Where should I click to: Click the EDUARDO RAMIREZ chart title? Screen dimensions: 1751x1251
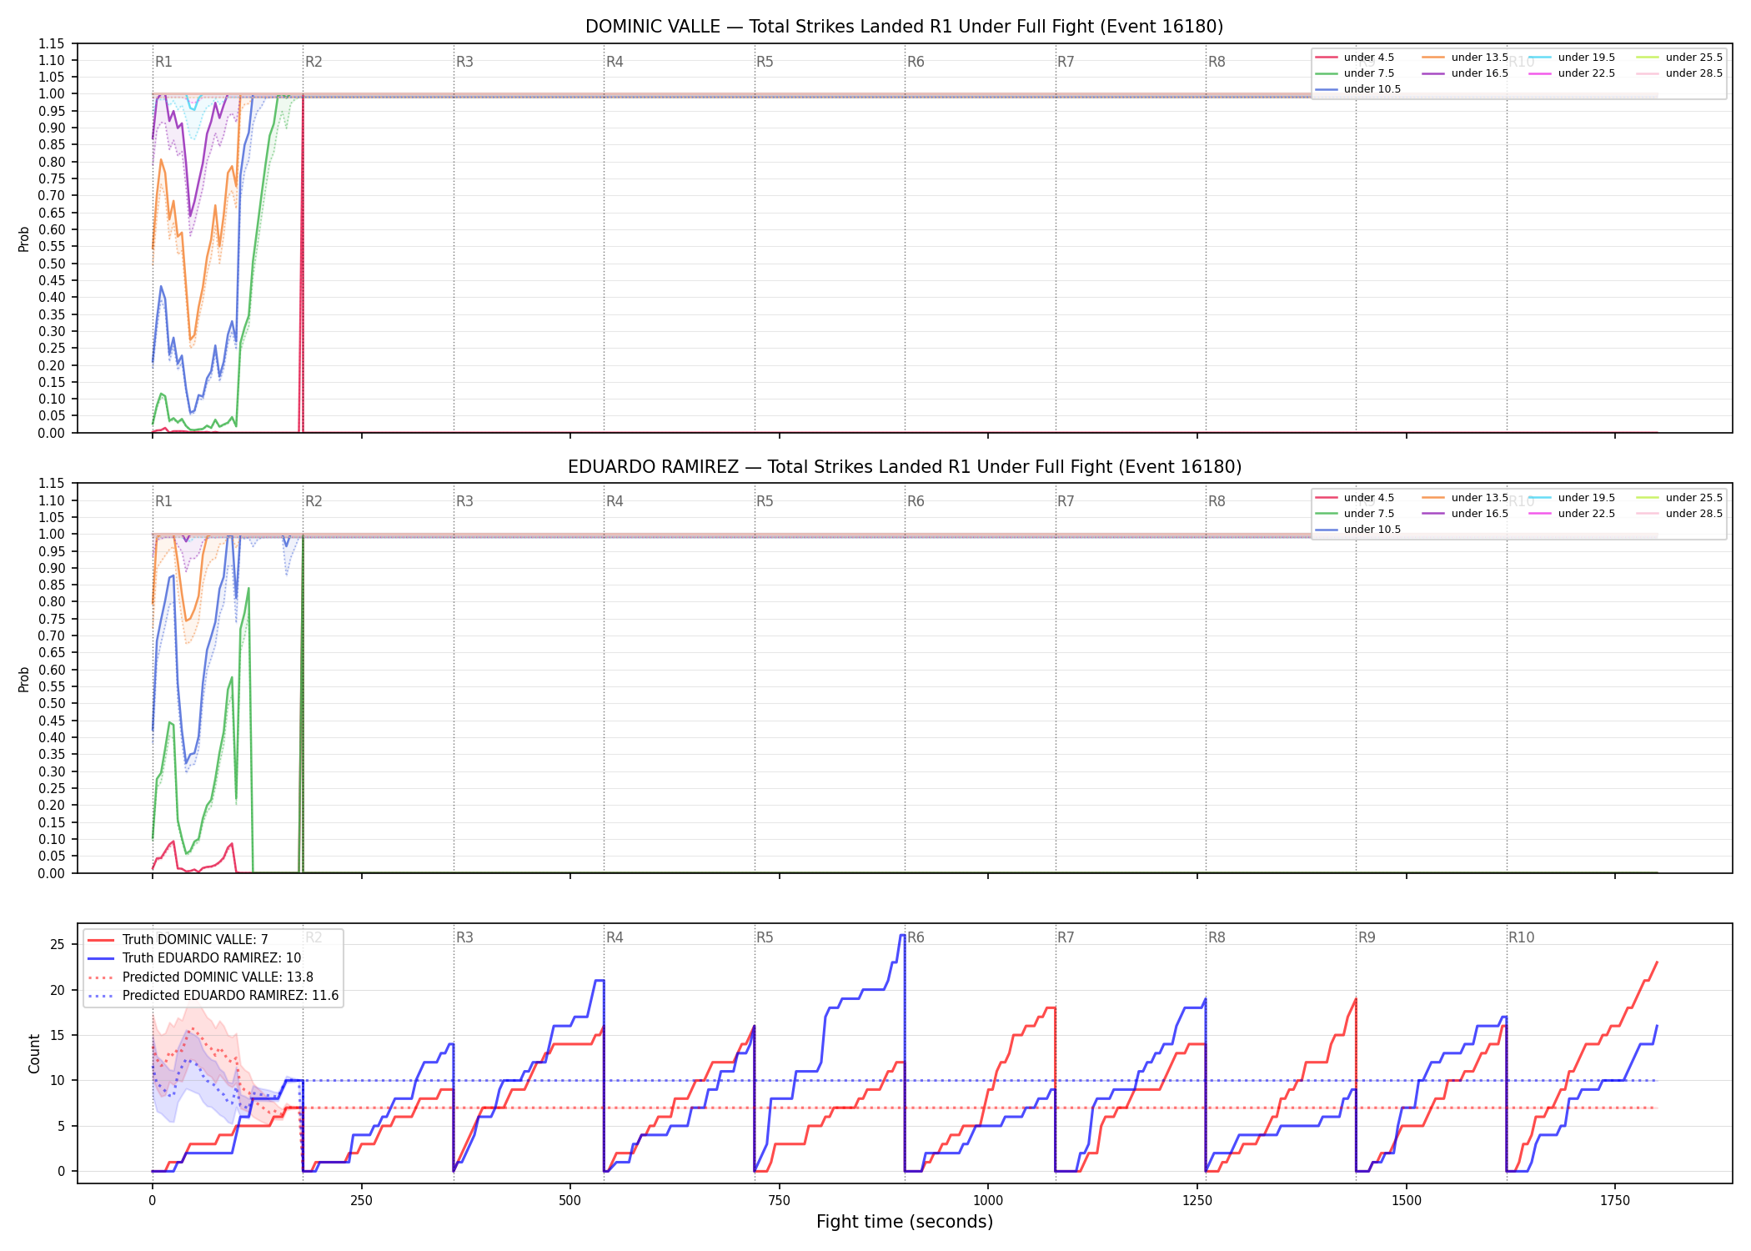click(x=905, y=467)
